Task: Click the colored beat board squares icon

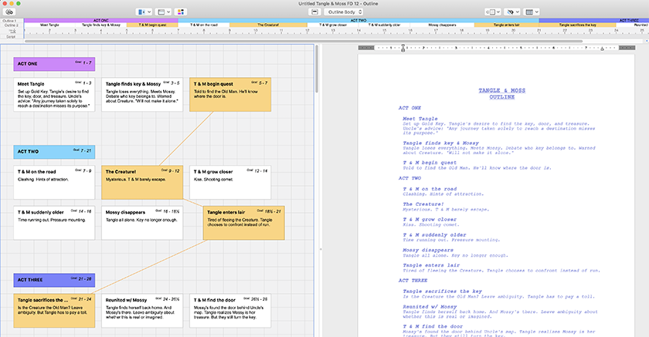Action: (181, 12)
